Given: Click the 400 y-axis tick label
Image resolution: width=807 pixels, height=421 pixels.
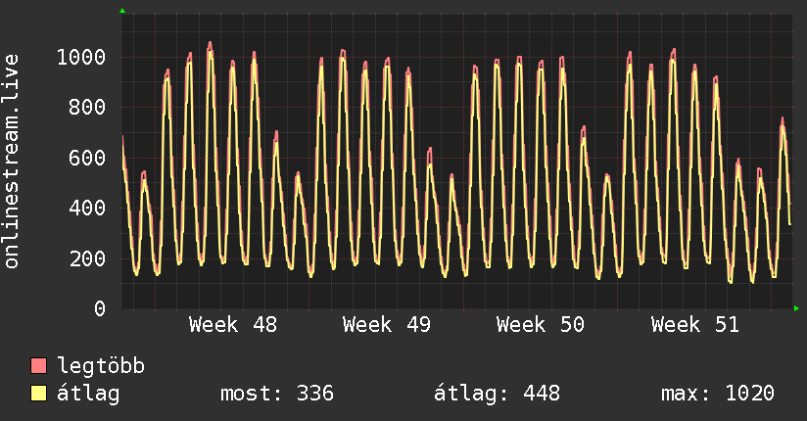Looking at the screenshot, I should coord(87,209).
